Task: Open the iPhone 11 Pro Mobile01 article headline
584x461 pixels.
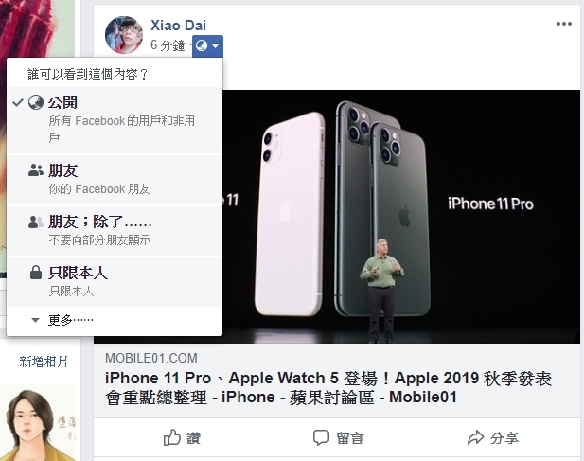Action: (327, 388)
